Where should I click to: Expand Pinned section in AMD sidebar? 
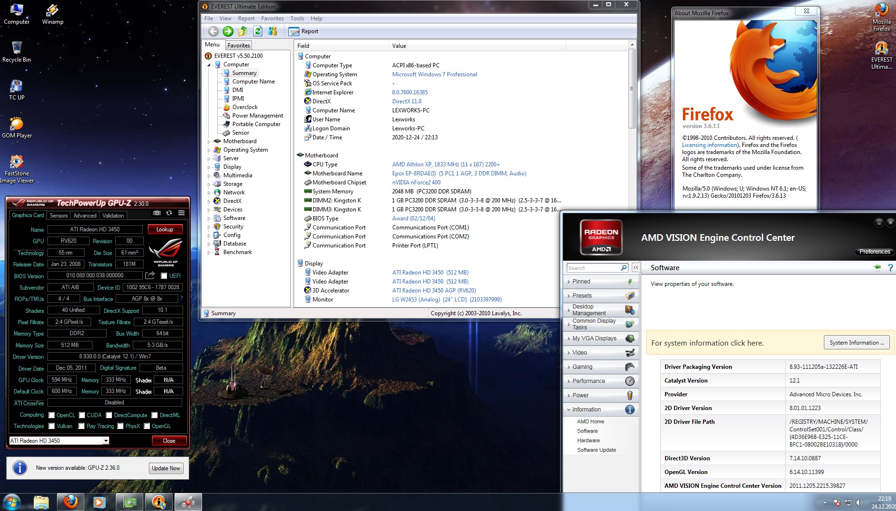[601, 282]
